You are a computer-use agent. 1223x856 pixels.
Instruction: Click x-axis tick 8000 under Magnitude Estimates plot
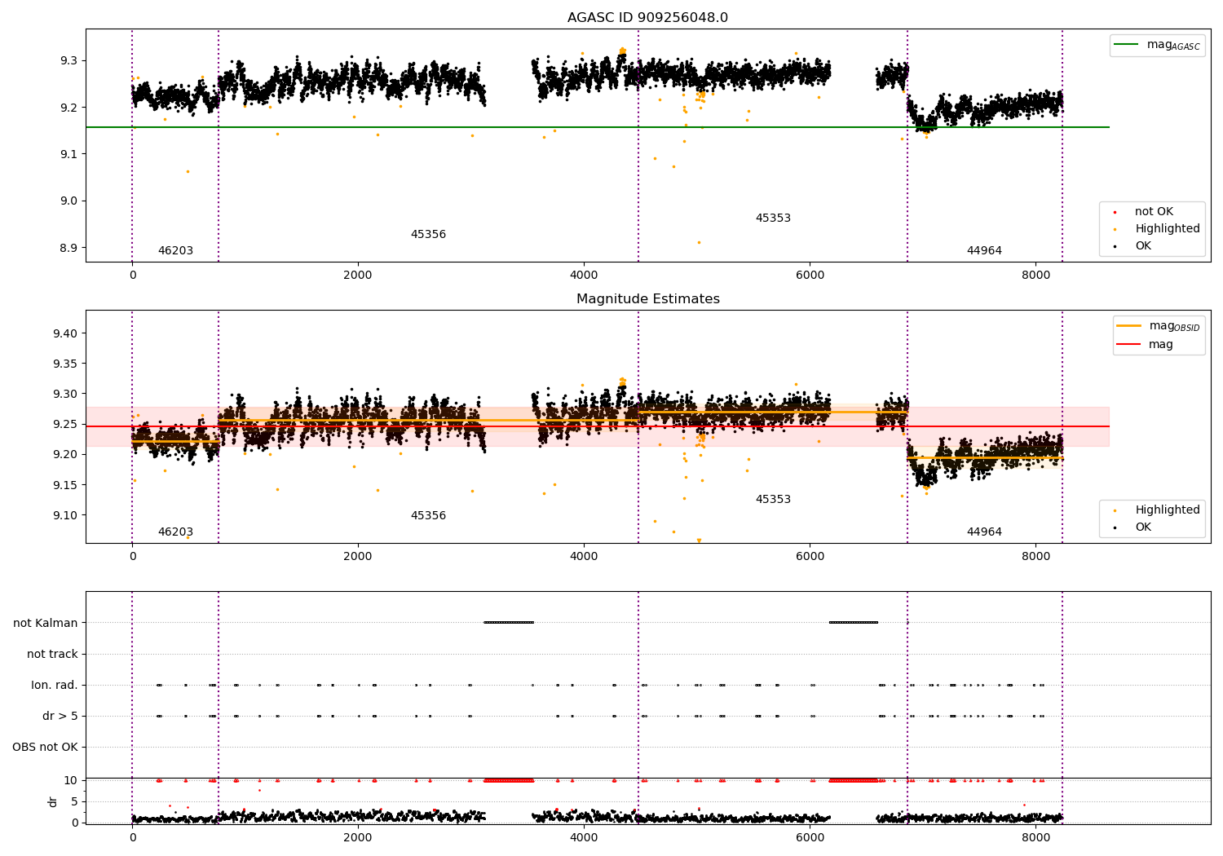(1035, 557)
